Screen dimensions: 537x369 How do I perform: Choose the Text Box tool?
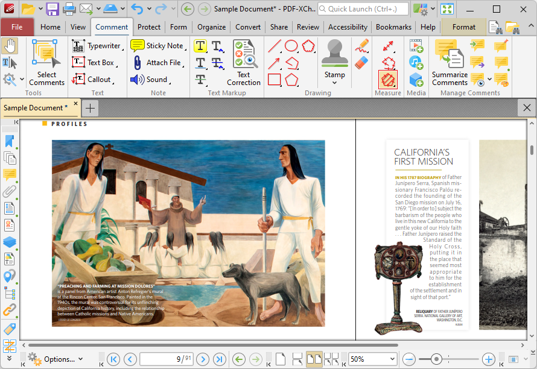click(x=95, y=63)
